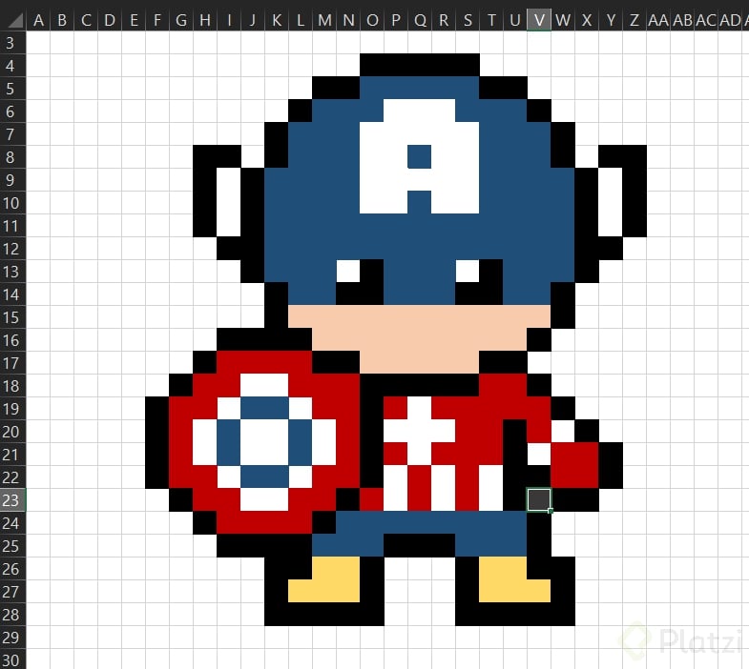
Task: Select column F header
Action: pyautogui.click(x=157, y=21)
